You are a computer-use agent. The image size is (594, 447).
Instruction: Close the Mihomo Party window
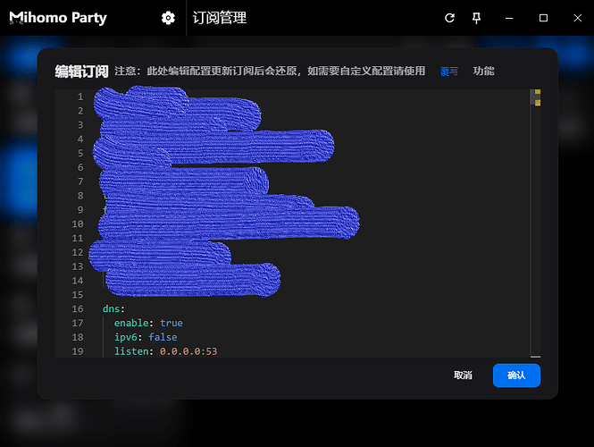(577, 18)
